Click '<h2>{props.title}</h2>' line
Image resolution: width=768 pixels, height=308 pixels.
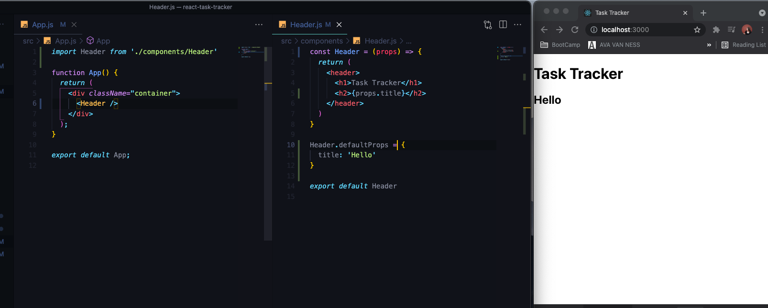[x=380, y=93]
